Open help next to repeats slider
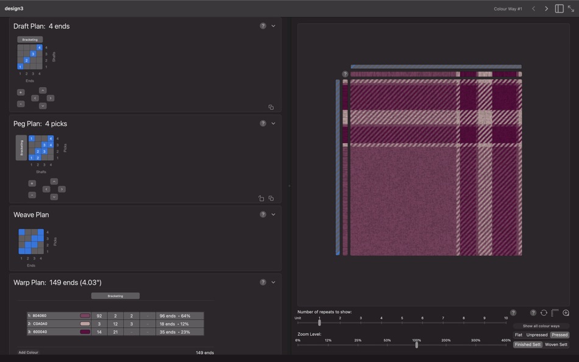This screenshot has width=579, height=362. (x=513, y=313)
